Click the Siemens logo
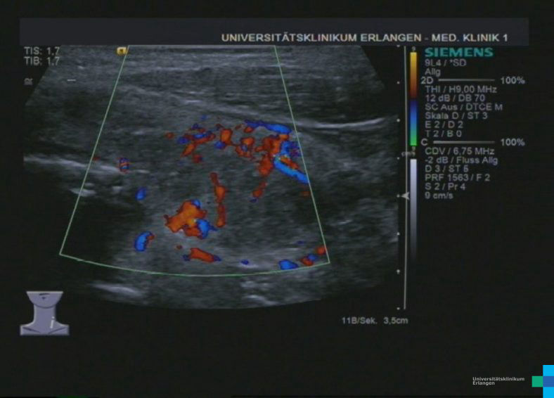Viewport: 554px width, 398px height. point(458,52)
